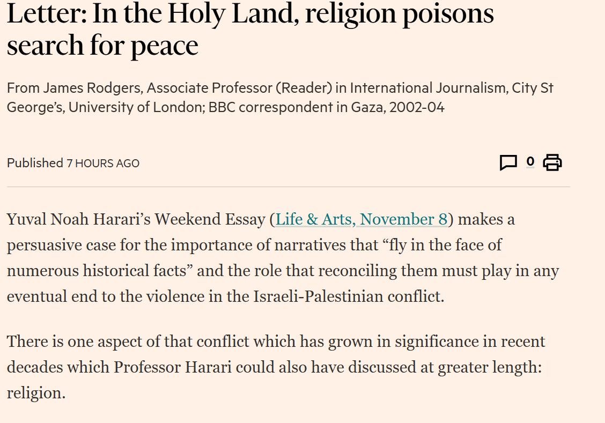The image size is (605, 423).
Task: Open the Life & Arts, November 8 link
Action: pos(361,219)
